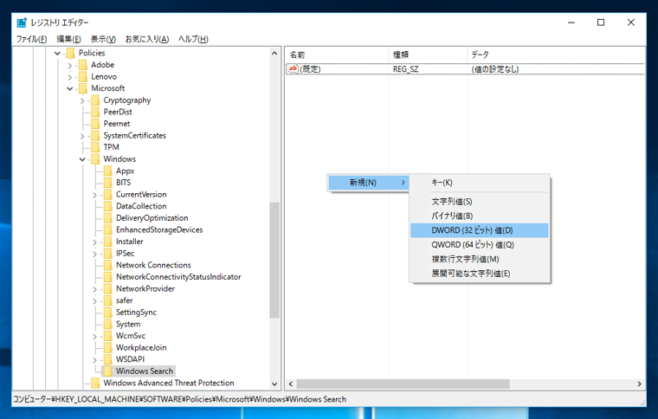Image resolution: width=658 pixels, height=419 pixels.
Task: Choose 展開可能な文字列値(E) from the submenu
Action: coord(480,274)
